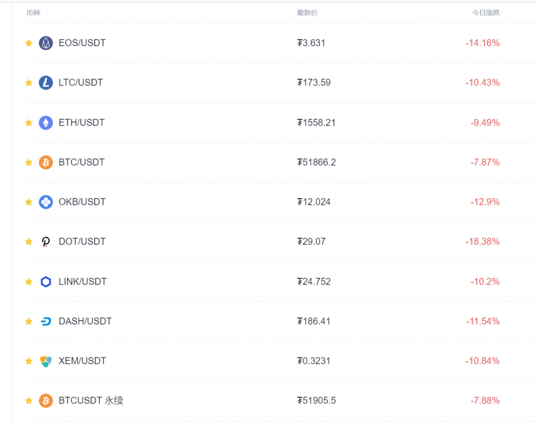Sort by the 今日涨跌 column header
Viewport: 537px width, 424px height.
point(486,13)
